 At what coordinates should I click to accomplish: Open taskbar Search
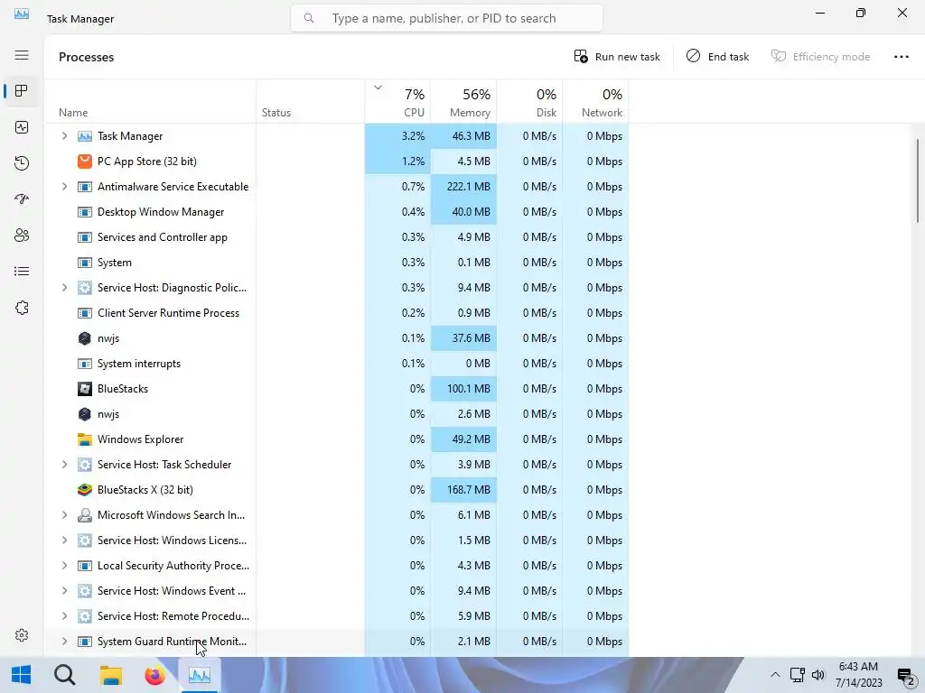[64, 675]
